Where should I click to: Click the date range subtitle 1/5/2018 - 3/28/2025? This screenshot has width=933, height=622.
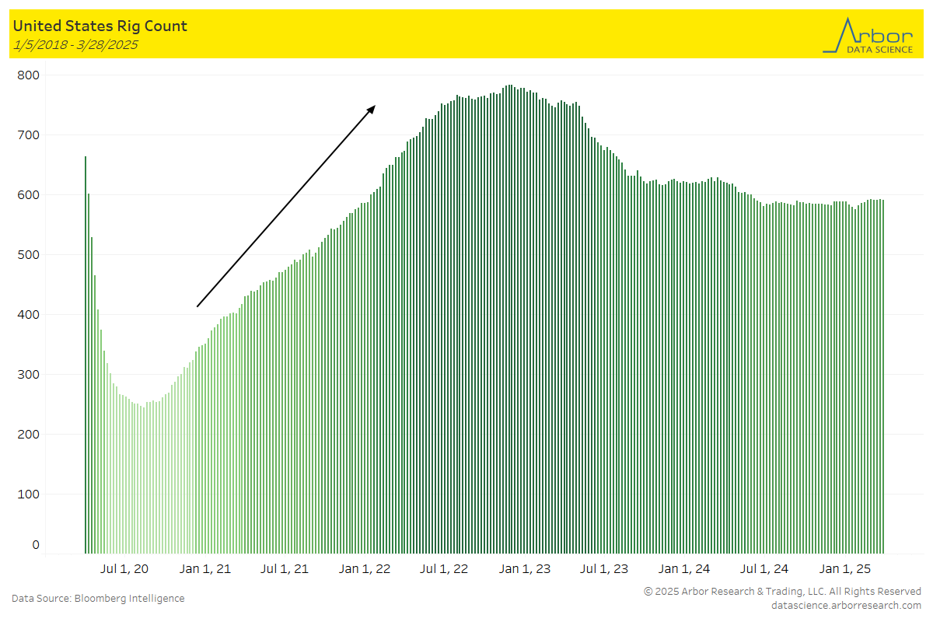click(75, 45)
